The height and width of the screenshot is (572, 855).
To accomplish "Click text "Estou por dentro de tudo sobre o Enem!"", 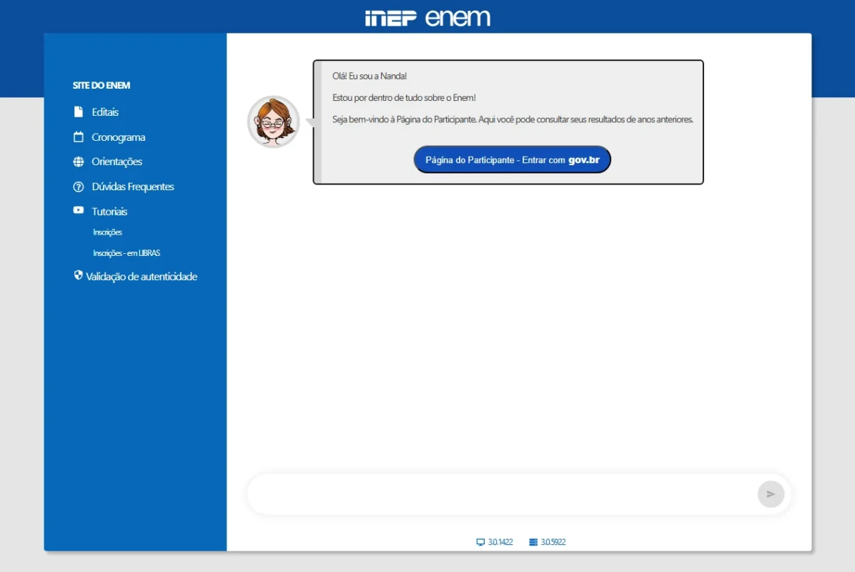I will [x=404, y=98].
